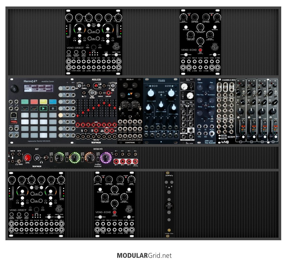Click the Tides Frequency knob
The height and width of the screenshot is (261, 289).
[151, 93]
